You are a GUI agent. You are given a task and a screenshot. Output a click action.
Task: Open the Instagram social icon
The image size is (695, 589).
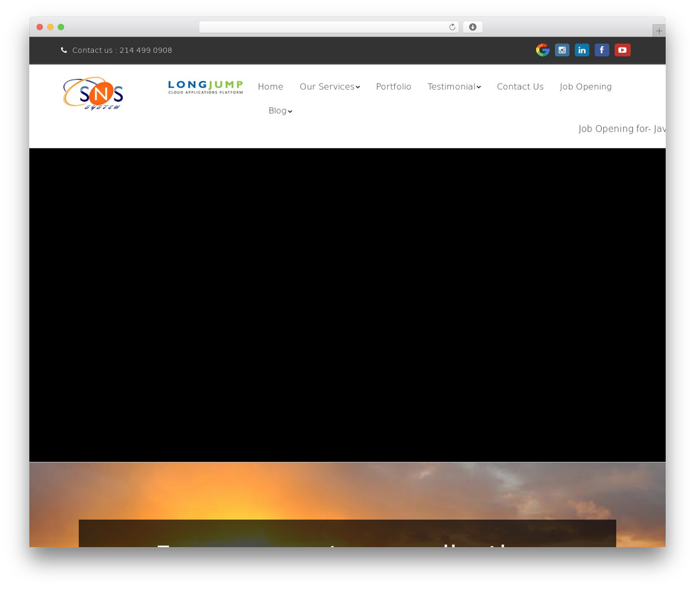[x=562, y=50]
